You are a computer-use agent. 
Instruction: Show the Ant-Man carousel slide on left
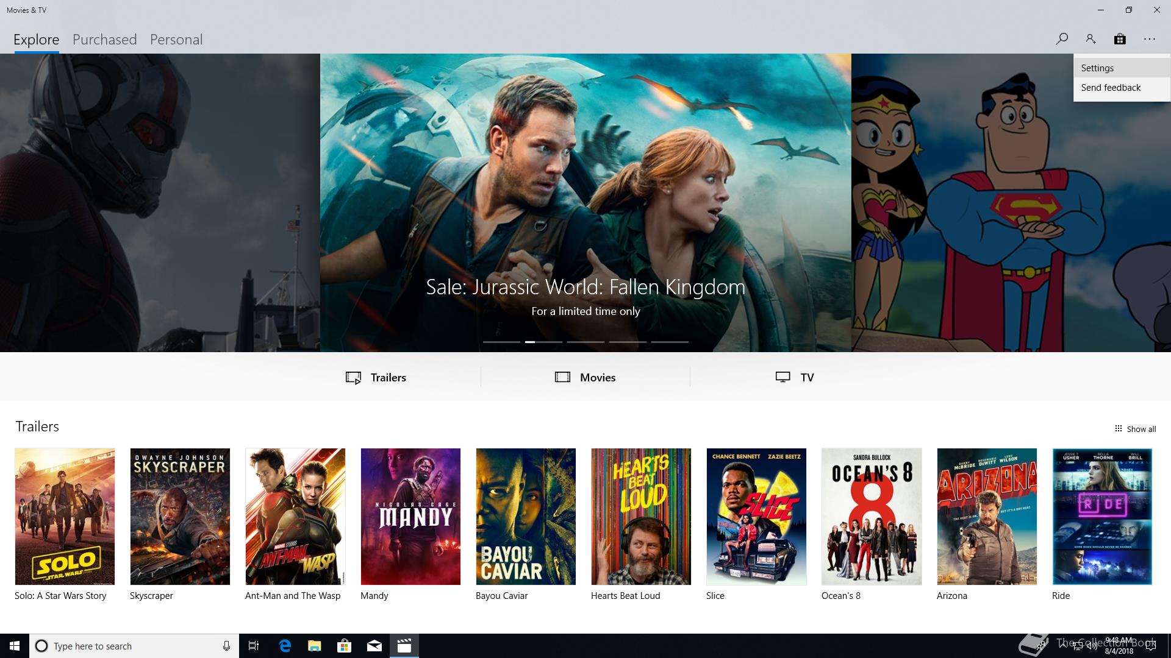160,202
